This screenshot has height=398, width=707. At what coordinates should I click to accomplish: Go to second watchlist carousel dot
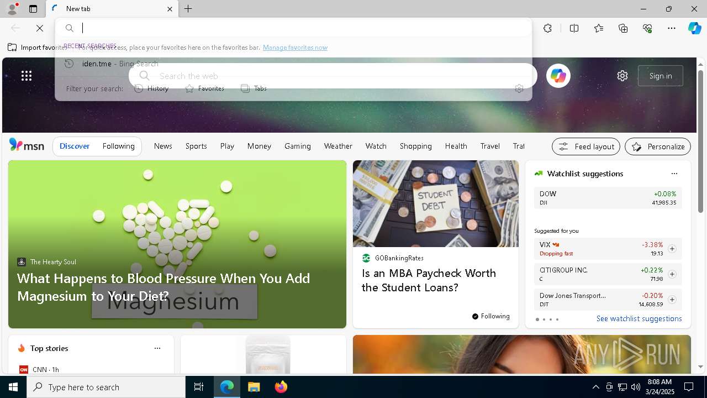[544, 320]
